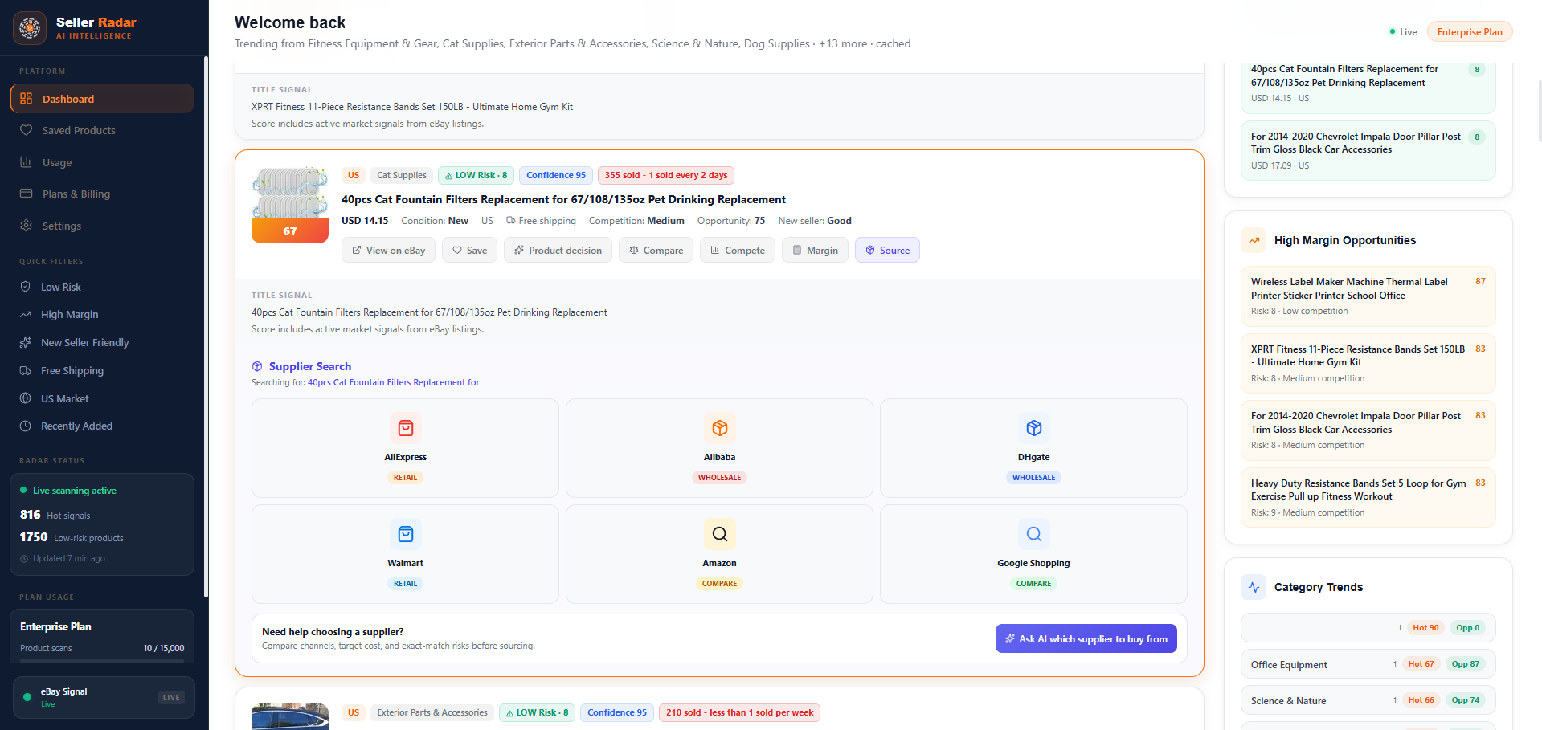
Task: Click the Live status indicator in header
Action: [1403, 32]
